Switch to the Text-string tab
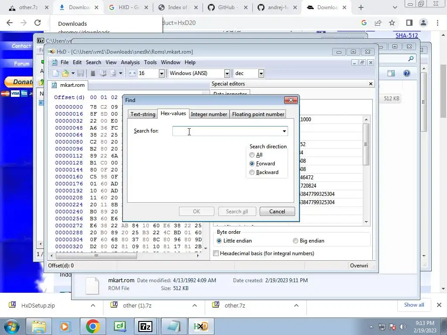 pyautogui.click(x=143, y=114)
